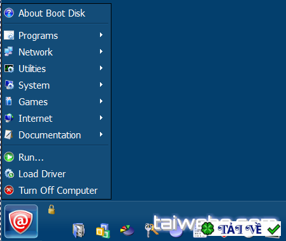
Task: Open the Utilities submenu
Action: point(56,68)
